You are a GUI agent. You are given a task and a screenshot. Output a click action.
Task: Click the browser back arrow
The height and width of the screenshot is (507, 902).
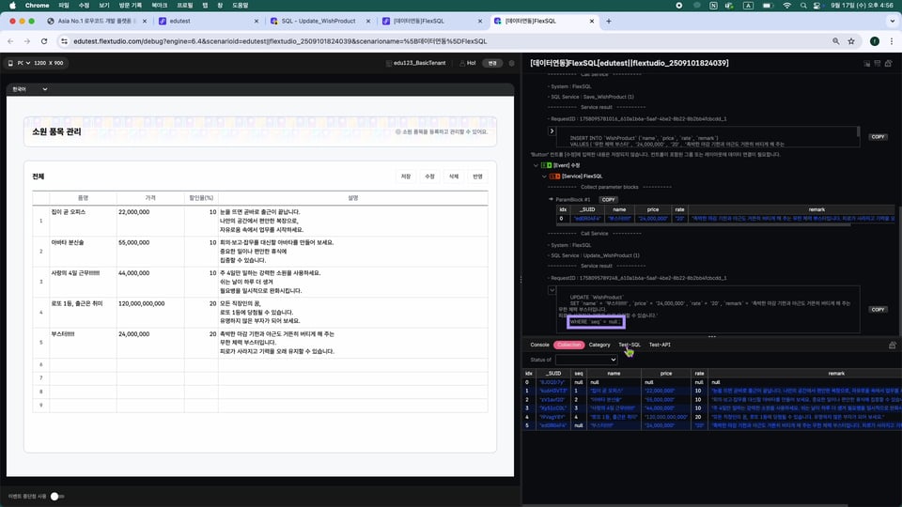10,41
